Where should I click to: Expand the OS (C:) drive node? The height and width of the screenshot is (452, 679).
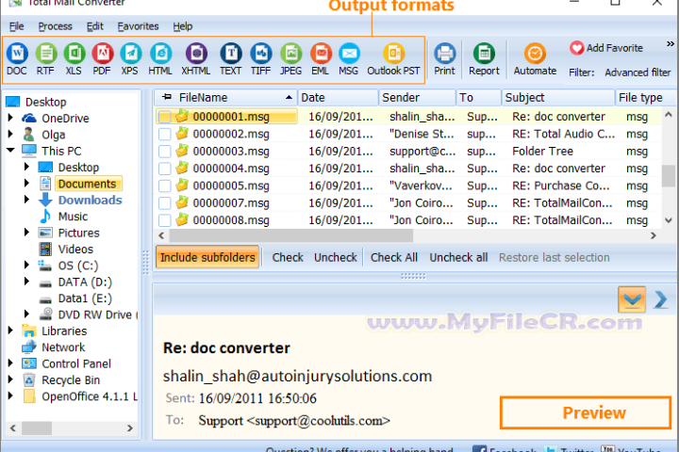click(26, 265)
